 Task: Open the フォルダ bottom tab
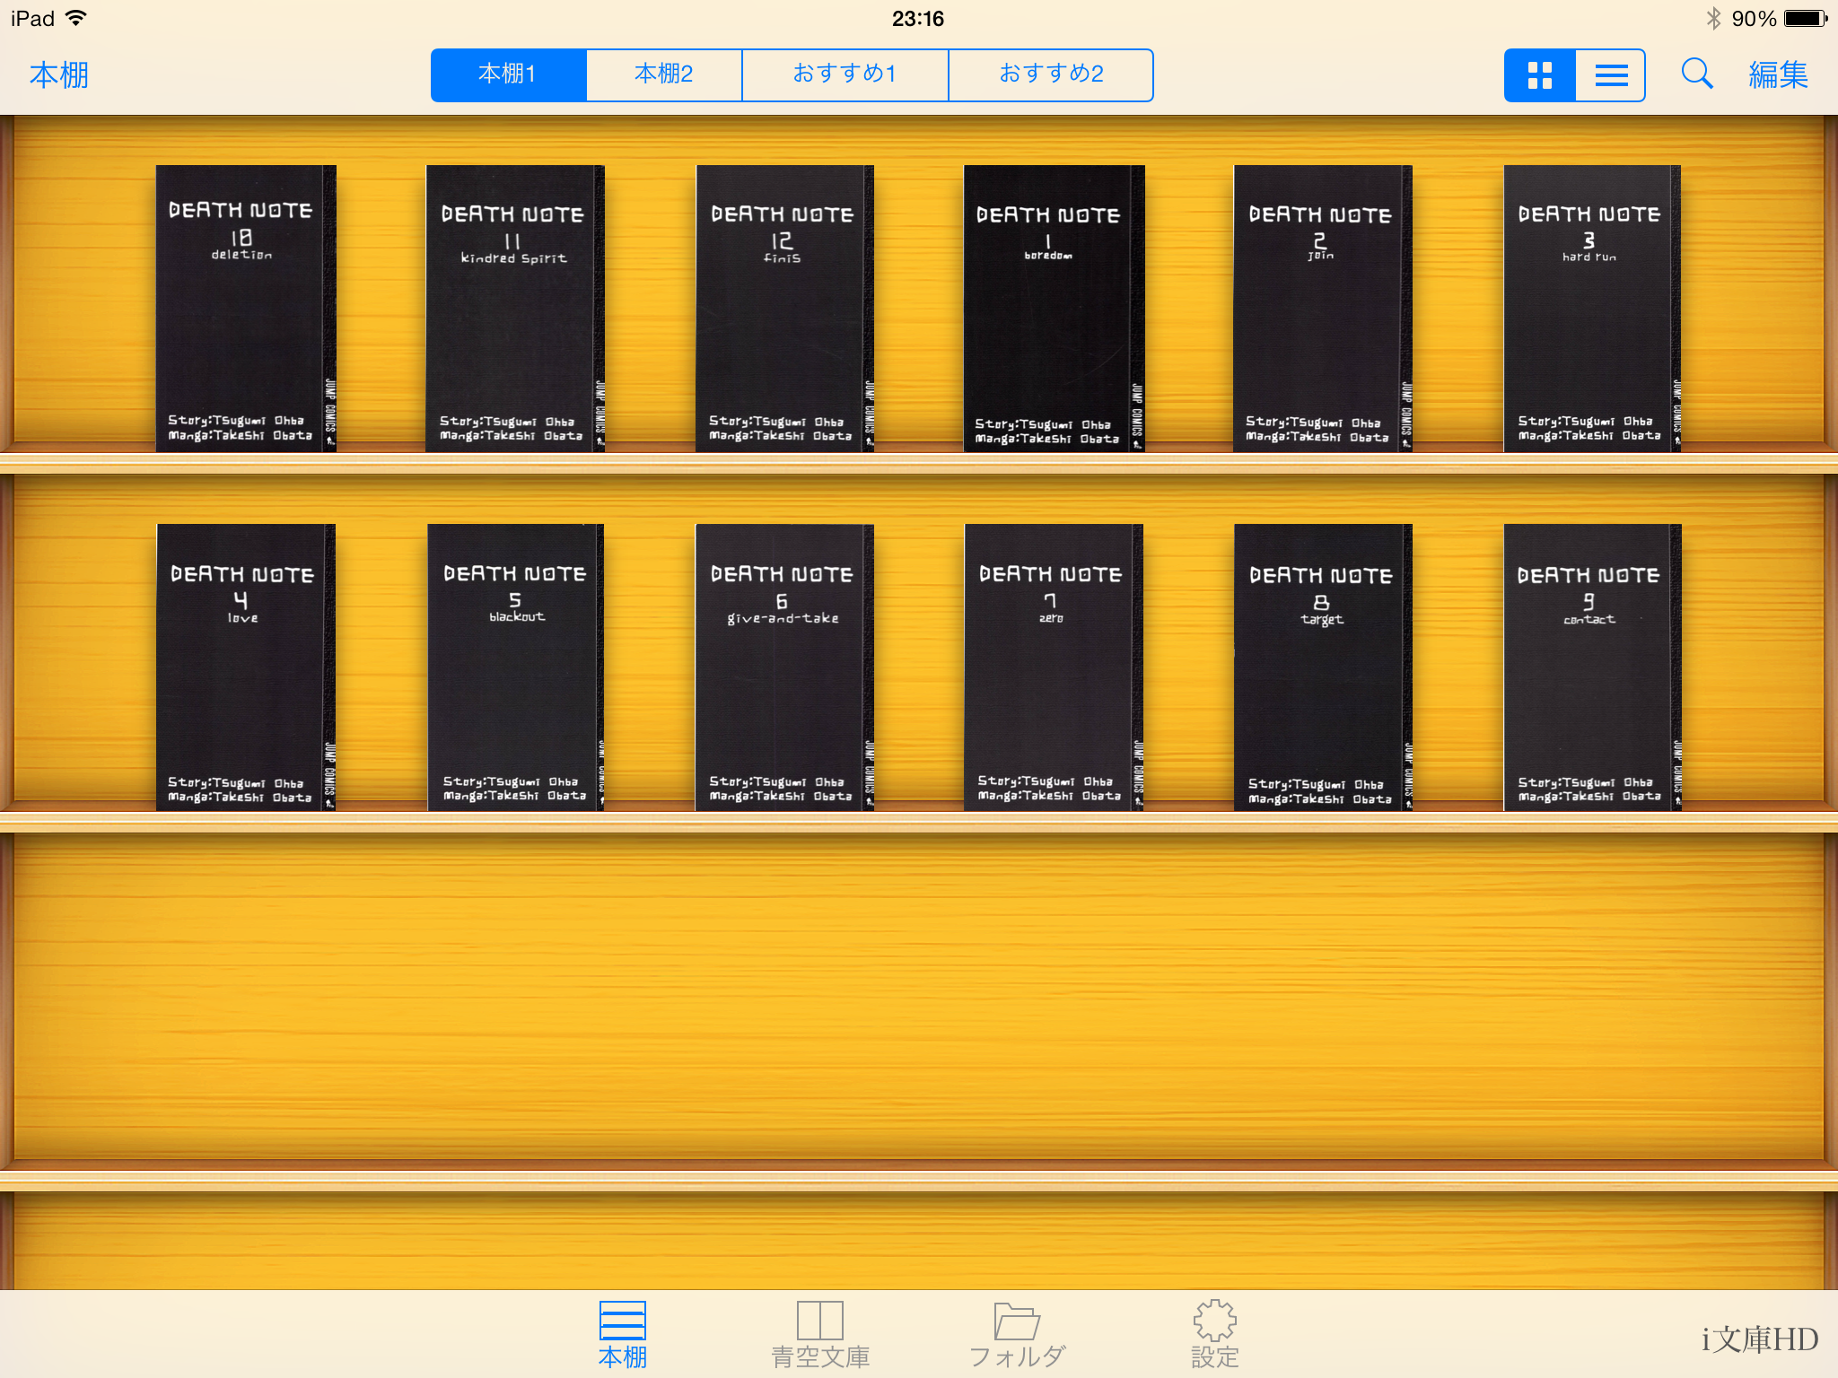pos(1017,1335)
